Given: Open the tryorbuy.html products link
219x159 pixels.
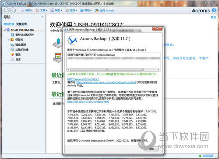Looking at the screenshot, I should tap(106, 82).
